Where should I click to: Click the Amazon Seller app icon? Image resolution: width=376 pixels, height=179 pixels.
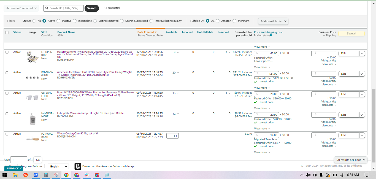[x=78, y=166]
